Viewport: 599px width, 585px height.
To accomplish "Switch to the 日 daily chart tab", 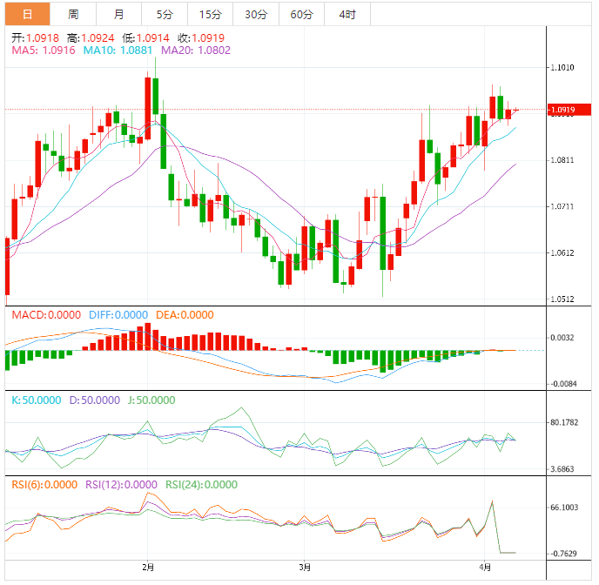I will click(27, 14).
